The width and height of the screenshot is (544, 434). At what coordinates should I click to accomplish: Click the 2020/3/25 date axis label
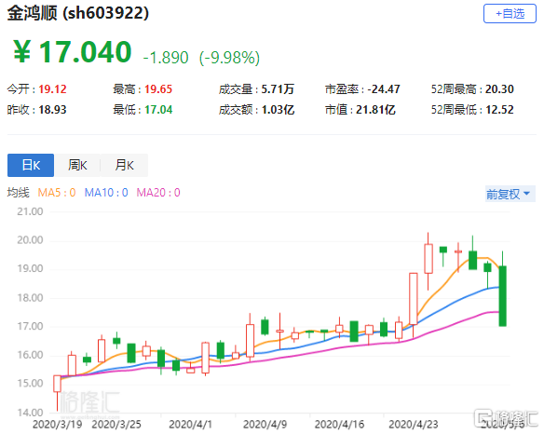116,425
